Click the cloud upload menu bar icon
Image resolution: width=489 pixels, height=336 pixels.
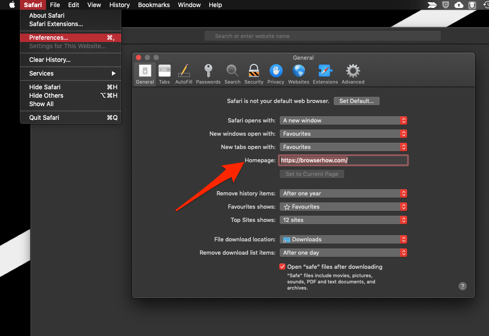point(459,5)
